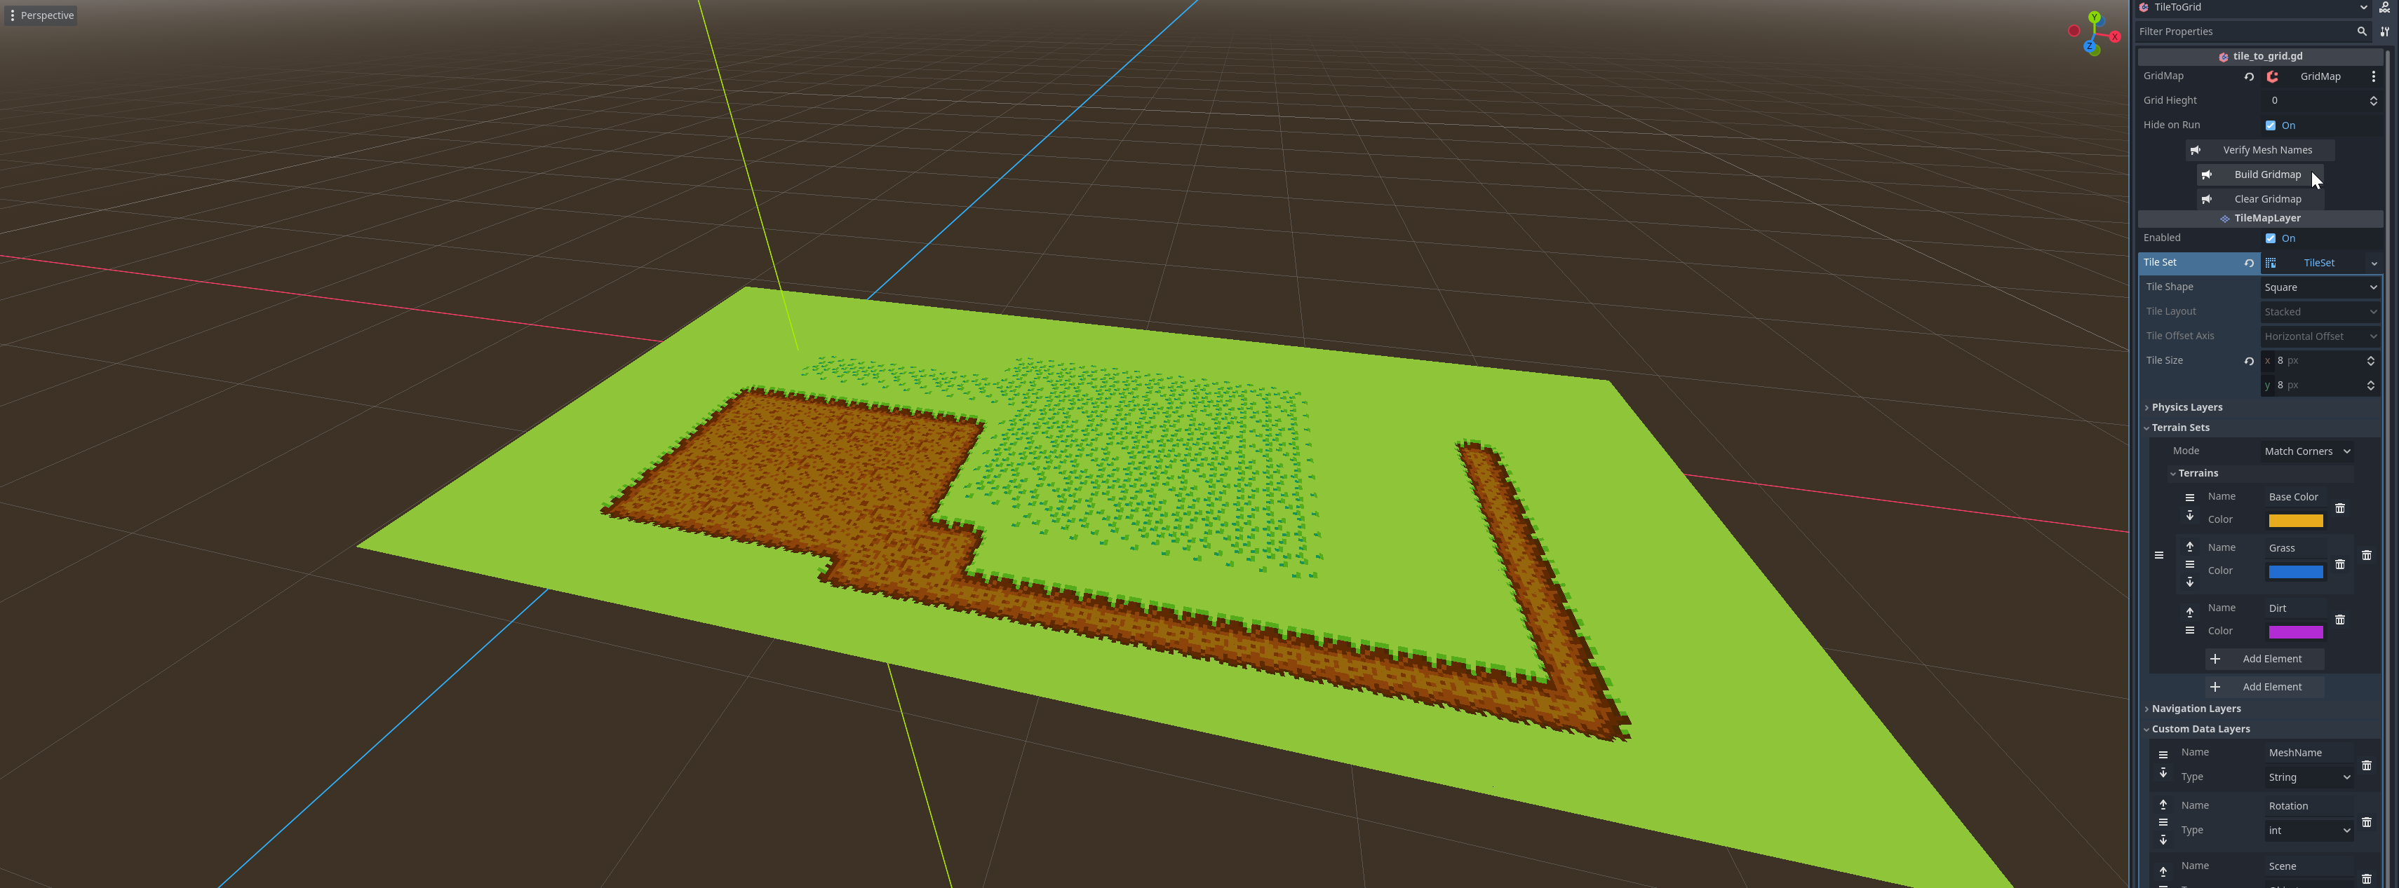
Task: Toggle the Hide on Run checkbox
Action: coord(2271,125)
